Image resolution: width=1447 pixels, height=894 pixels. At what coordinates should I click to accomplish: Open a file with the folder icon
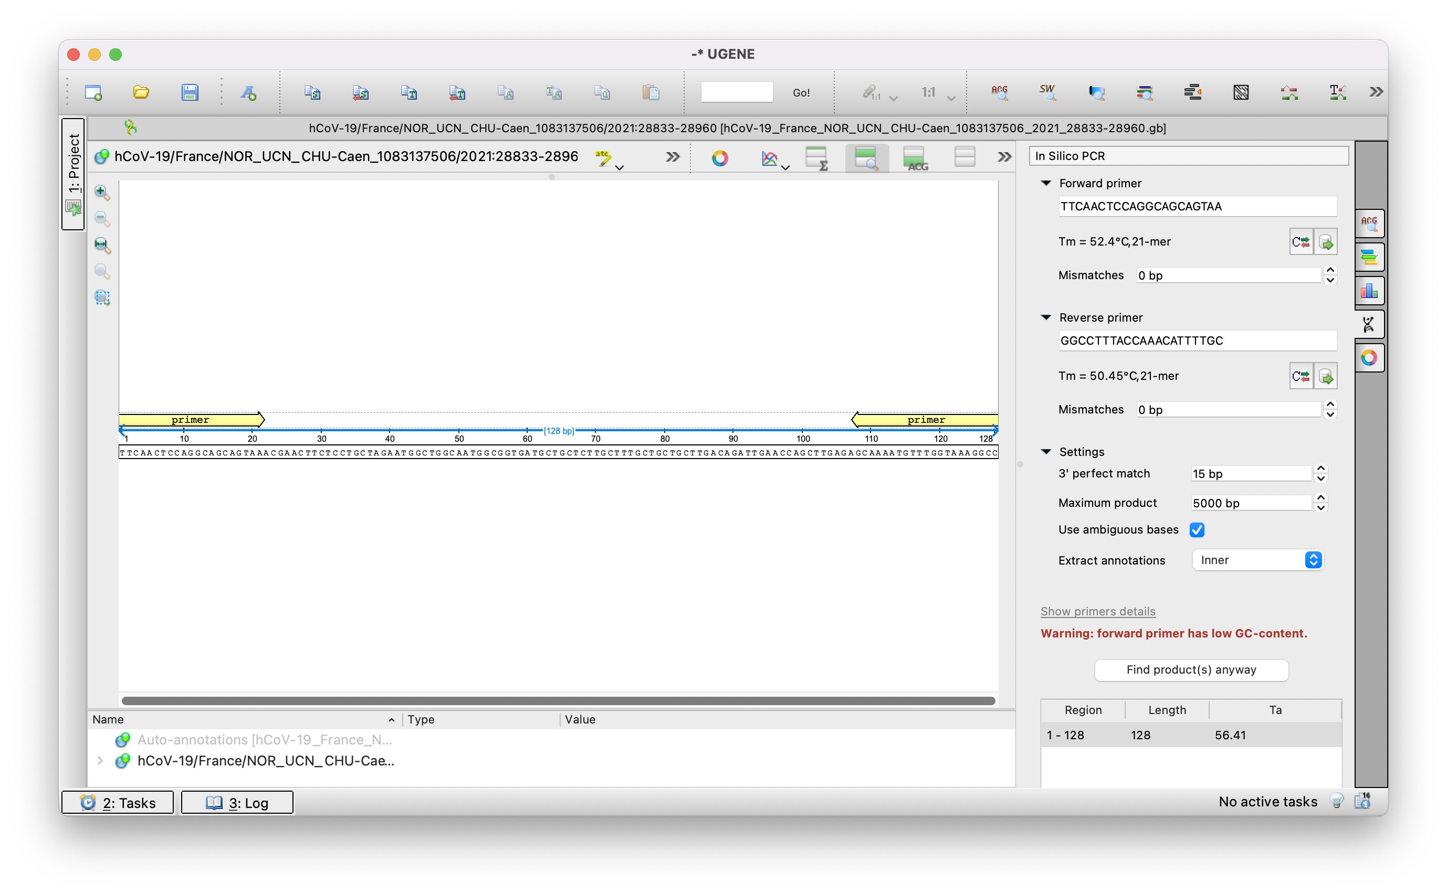click(x=141, y=92)
